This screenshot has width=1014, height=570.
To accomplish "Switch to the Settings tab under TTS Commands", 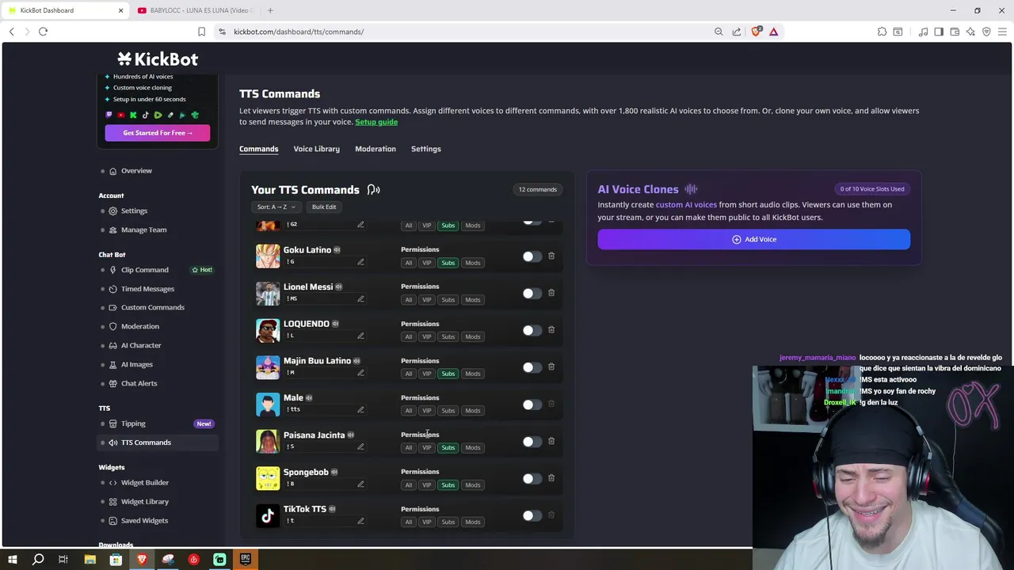I will click(426, 149).
